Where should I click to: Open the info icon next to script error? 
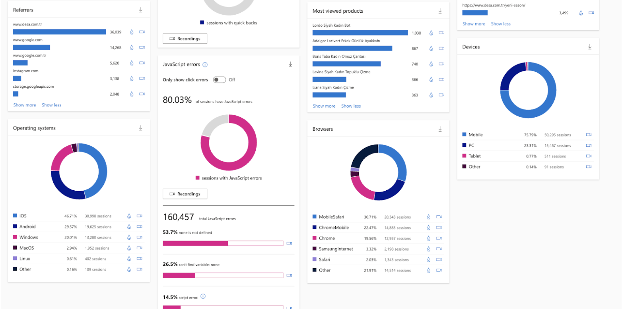(203, 296)
